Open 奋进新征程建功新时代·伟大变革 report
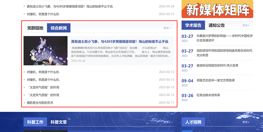Image resolution: width=263 pixels, height=132 pixels. click(x=217, y=65)
